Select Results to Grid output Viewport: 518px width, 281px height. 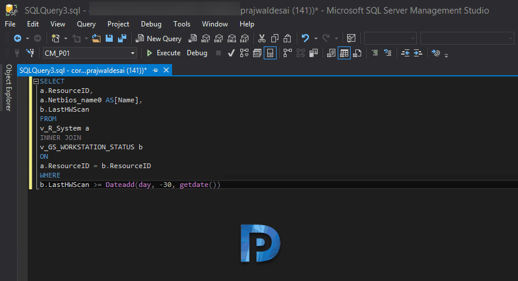[344, 53]
